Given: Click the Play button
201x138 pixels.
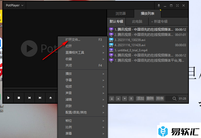Looking at the screenshot, I should [9, 98].
